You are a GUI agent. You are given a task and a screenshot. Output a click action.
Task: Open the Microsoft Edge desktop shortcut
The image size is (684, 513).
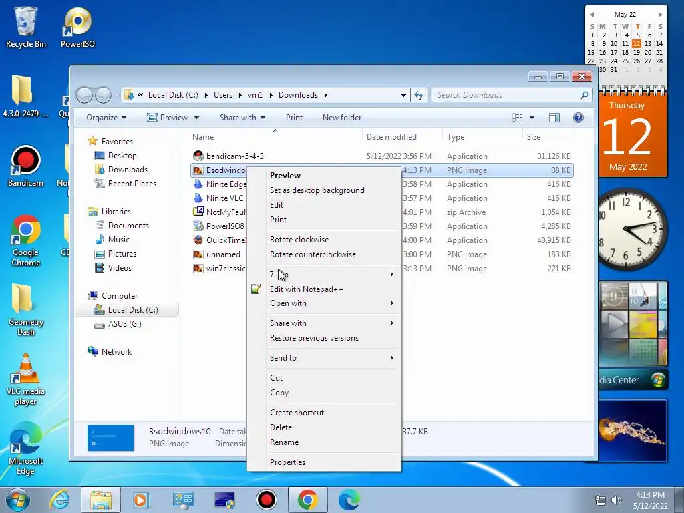(26, 448)
